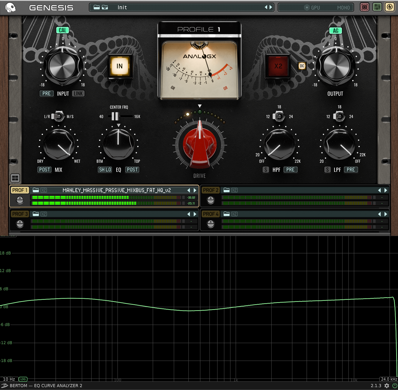398x390 pixels.
Task: Click the yellow lightning power icon
Action: (x=390, y=7)
